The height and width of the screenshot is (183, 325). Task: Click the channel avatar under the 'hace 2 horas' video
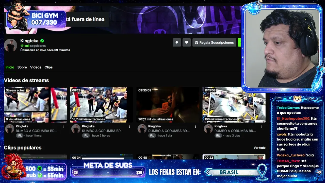point(76,129)
